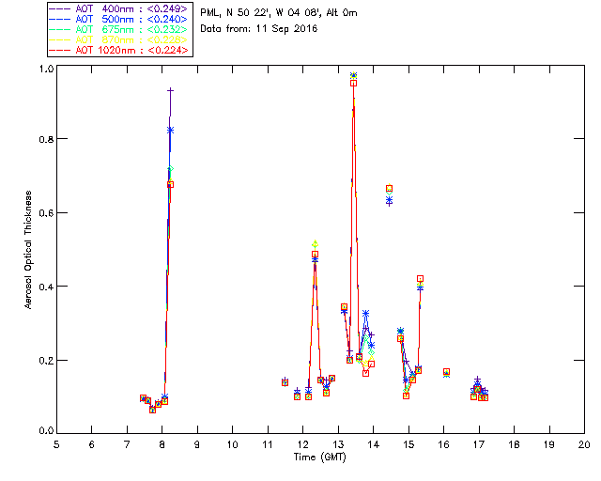
Task: Click the y-axis label 0.4
Action: [x=46, y=287]
